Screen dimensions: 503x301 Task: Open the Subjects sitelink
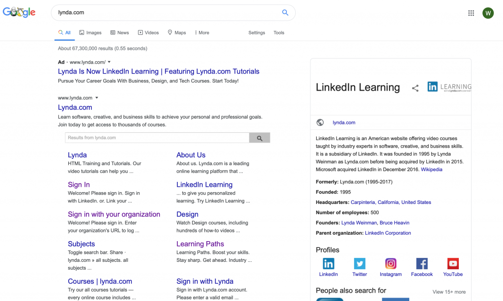pyautogui.click(x=81, y=244)
